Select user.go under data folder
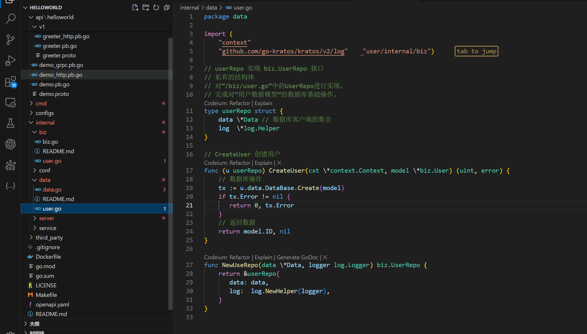587x334 pixels. coord(97,209)
